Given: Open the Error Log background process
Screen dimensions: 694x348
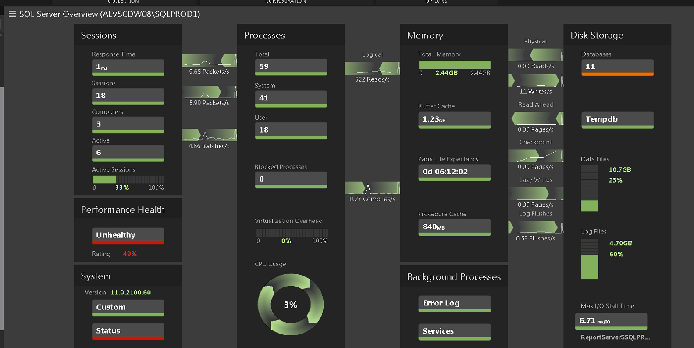Looking at the screenshot, I should tap(454, 303).
